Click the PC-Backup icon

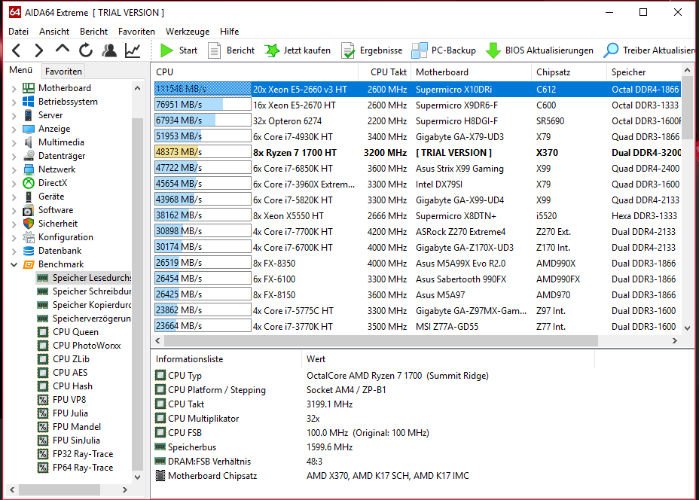tap(419, 50)
